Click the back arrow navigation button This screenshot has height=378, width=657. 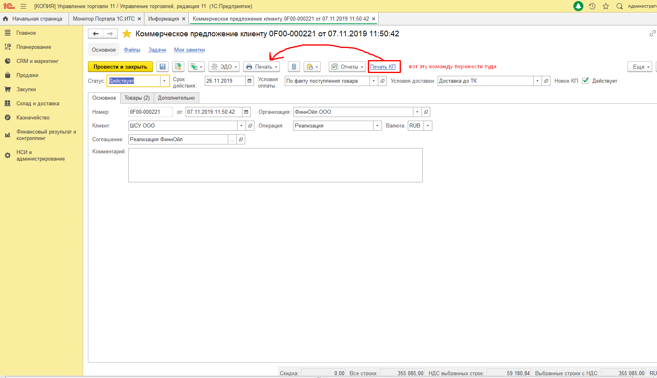tap(96, 34)
